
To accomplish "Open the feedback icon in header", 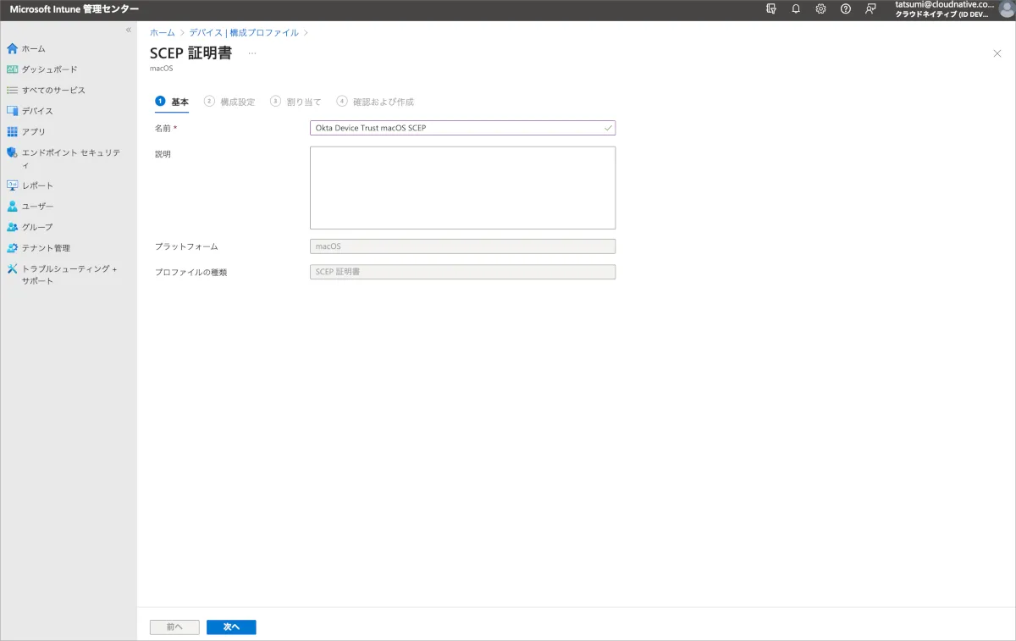I will 870,8.
